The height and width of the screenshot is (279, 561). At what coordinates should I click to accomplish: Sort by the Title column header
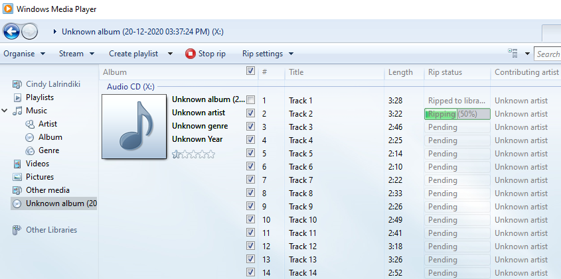click(x=296, y=72)
